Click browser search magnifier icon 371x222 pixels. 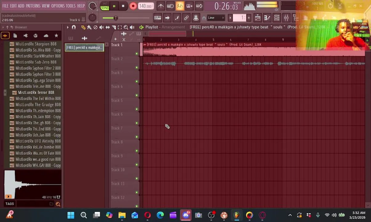coord(58,204)
